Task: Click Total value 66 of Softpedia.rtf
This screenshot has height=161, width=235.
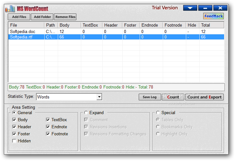Action: pos(203,37)
